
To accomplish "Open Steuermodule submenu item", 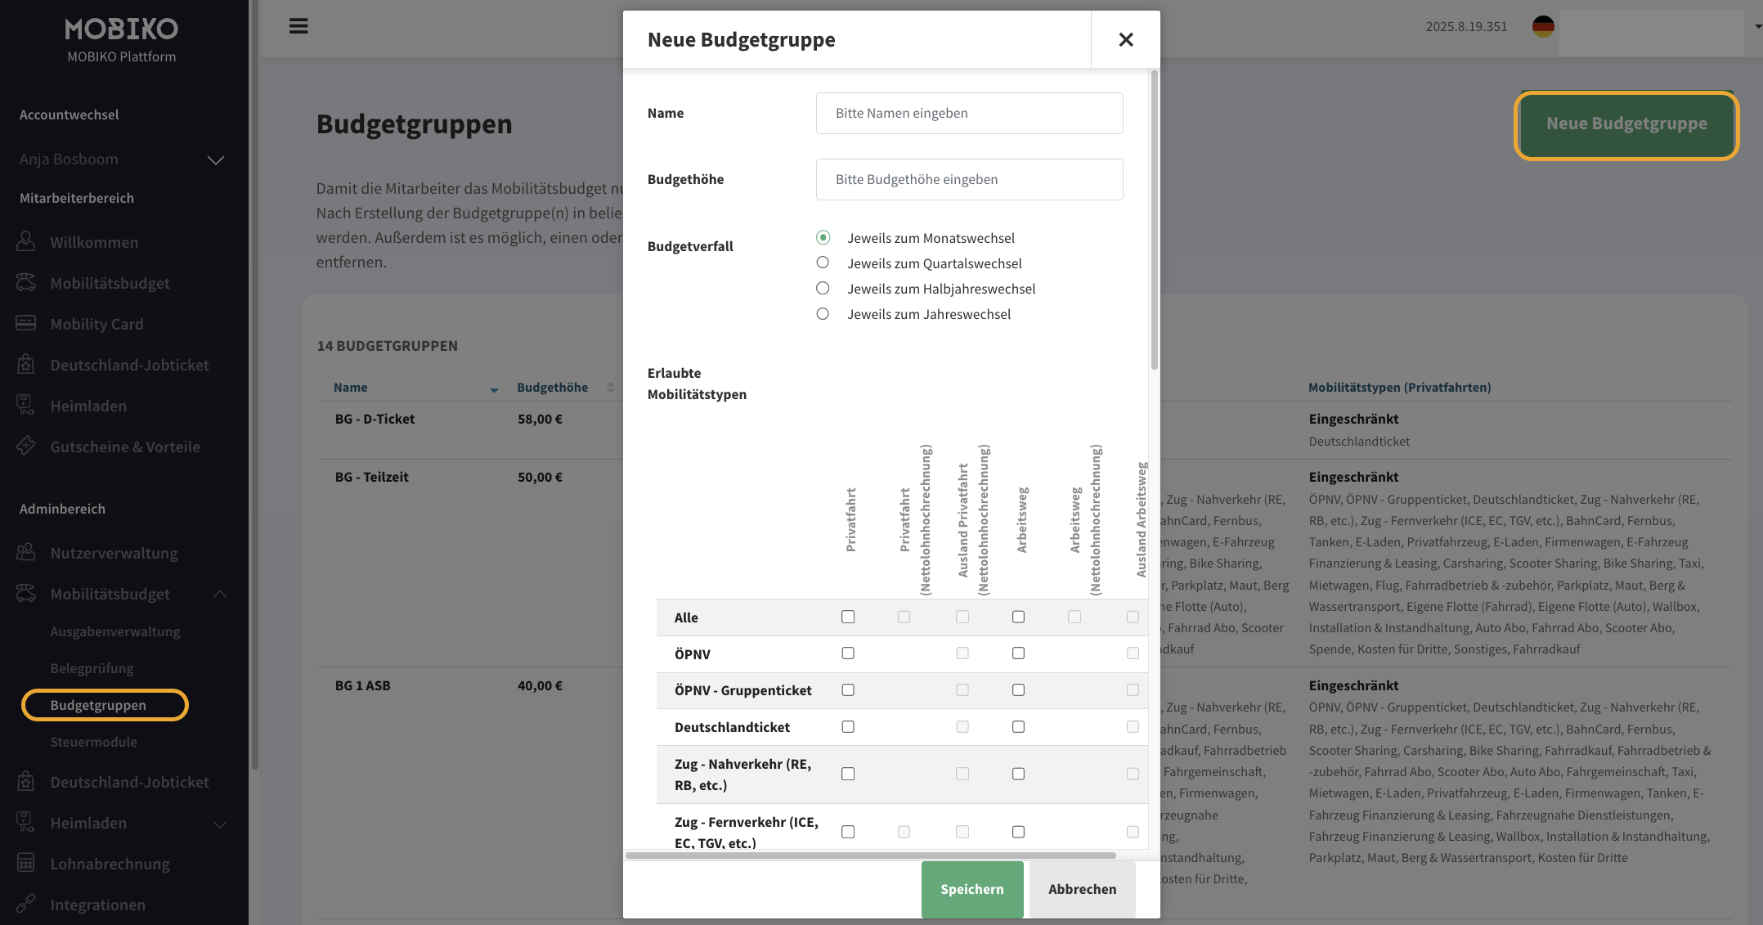I will tap(94, 742).
